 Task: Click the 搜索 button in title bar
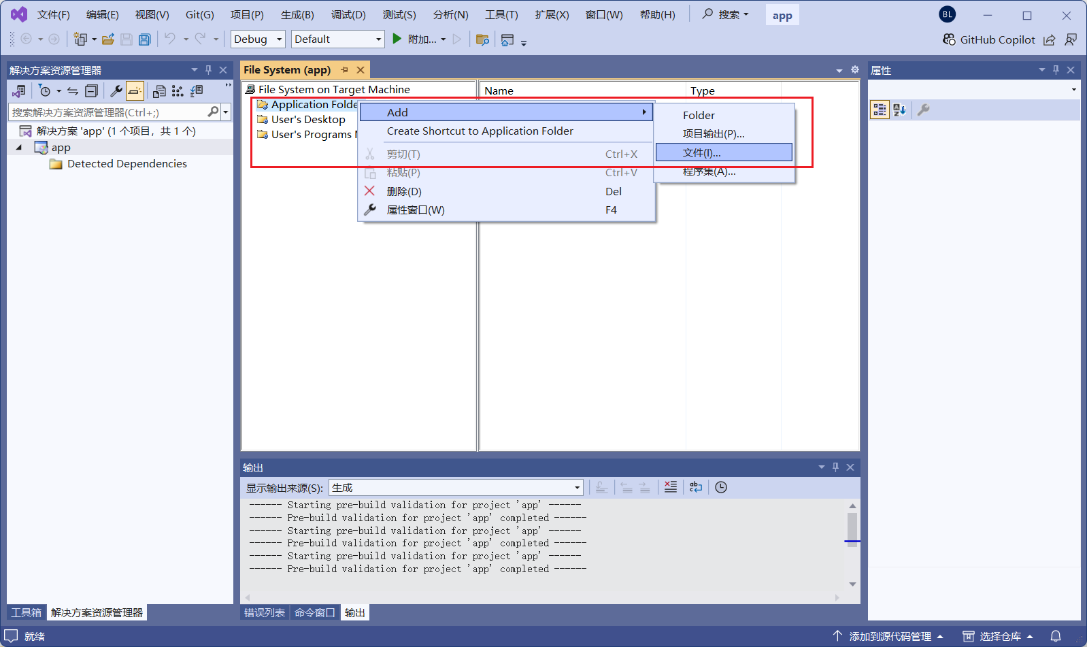(x=725, y=14)
